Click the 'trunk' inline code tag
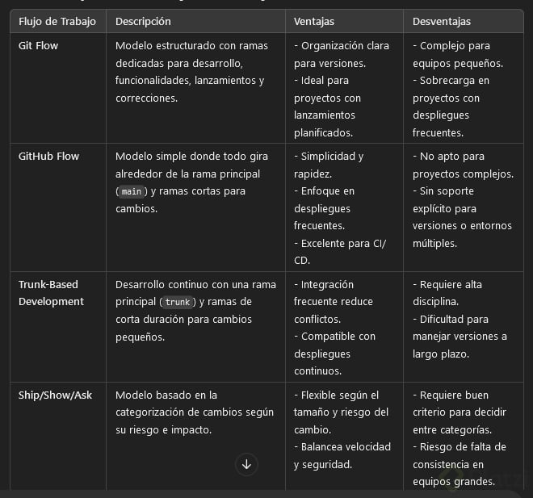This screenshot has height=498, width=533. (x=178, y=302)
